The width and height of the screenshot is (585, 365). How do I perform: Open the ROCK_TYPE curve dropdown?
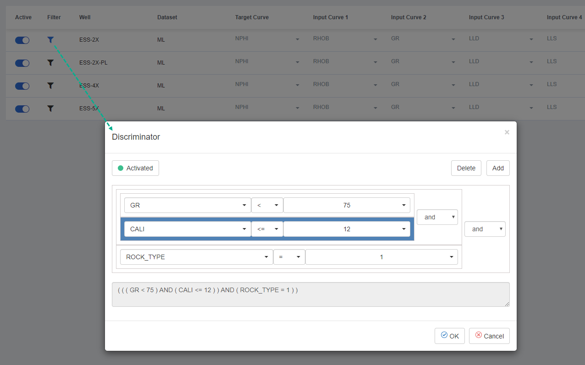(x=196, y=257)
